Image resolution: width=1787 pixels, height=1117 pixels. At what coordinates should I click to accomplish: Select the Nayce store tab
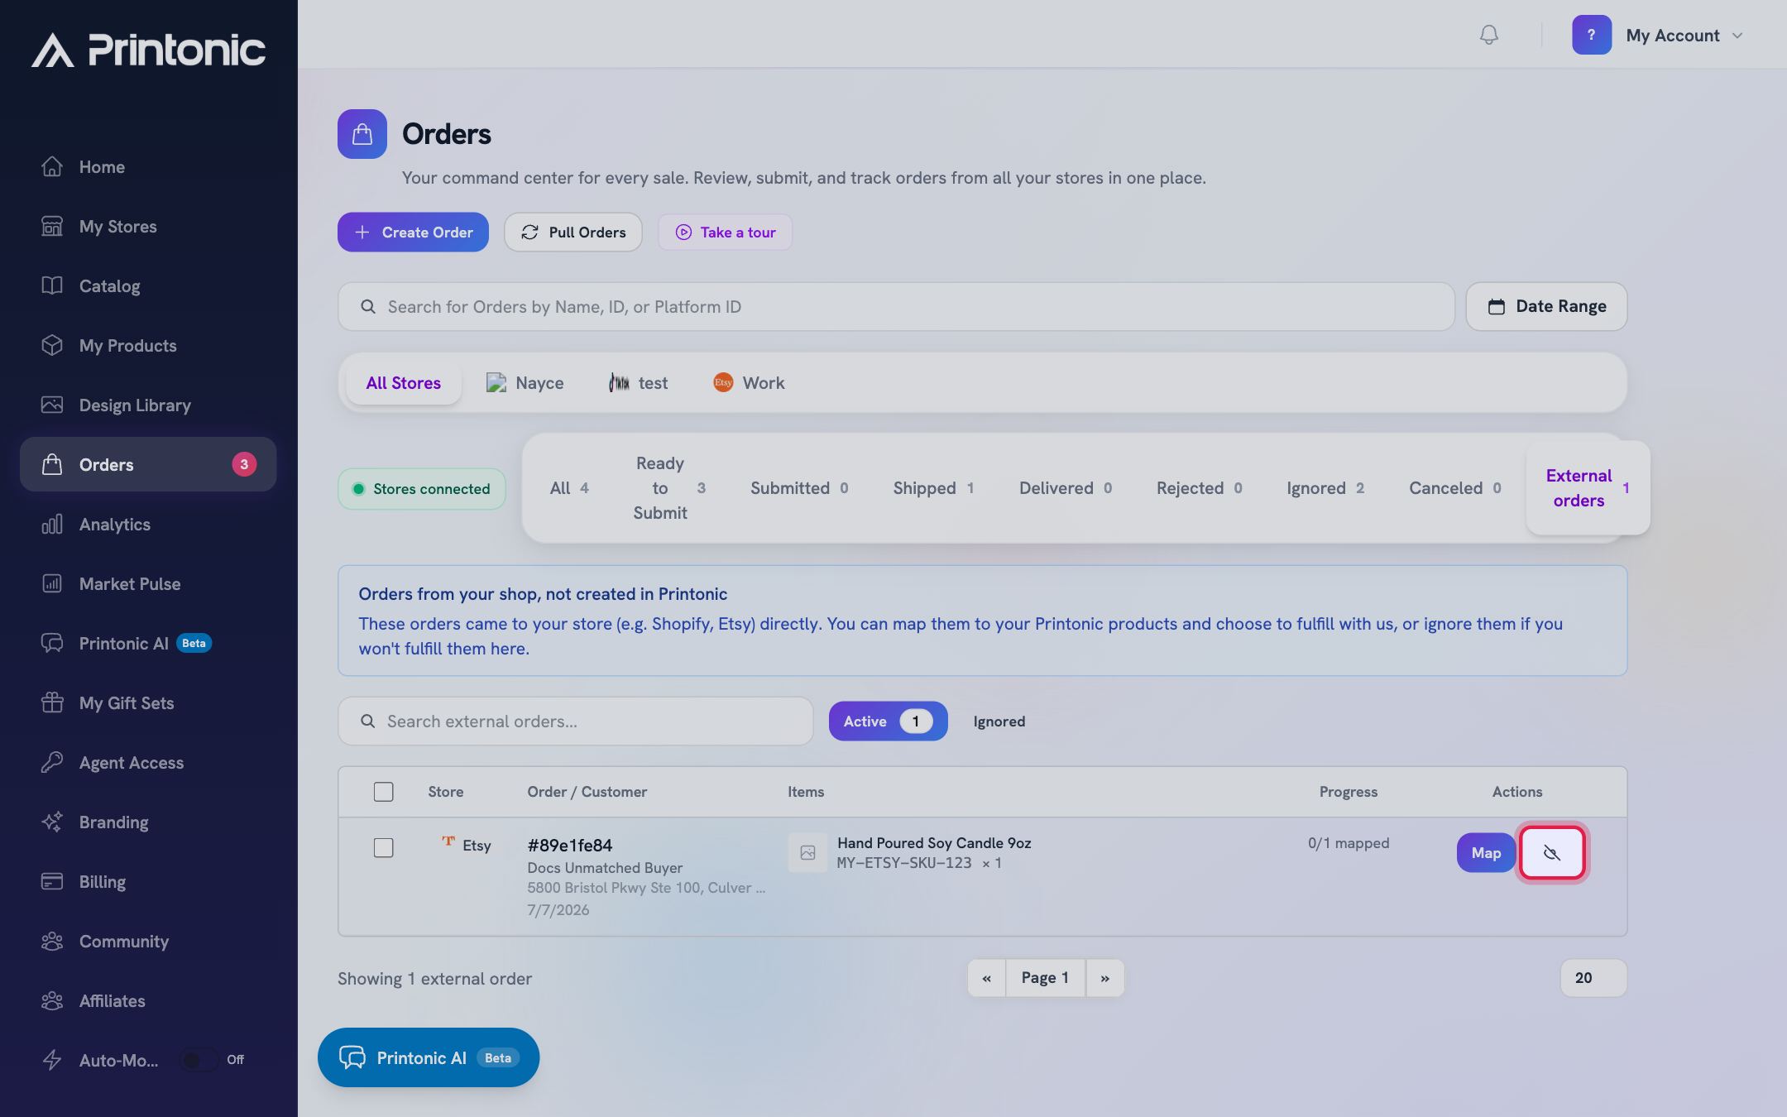tap(525, 382)
